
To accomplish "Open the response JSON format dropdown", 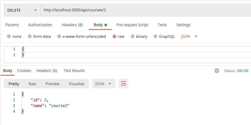I will pos(104,84).
